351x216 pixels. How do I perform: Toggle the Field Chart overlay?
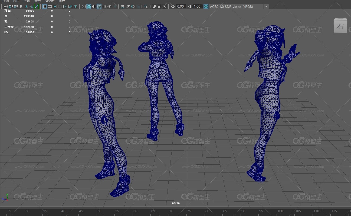click(x=65, y=6)
